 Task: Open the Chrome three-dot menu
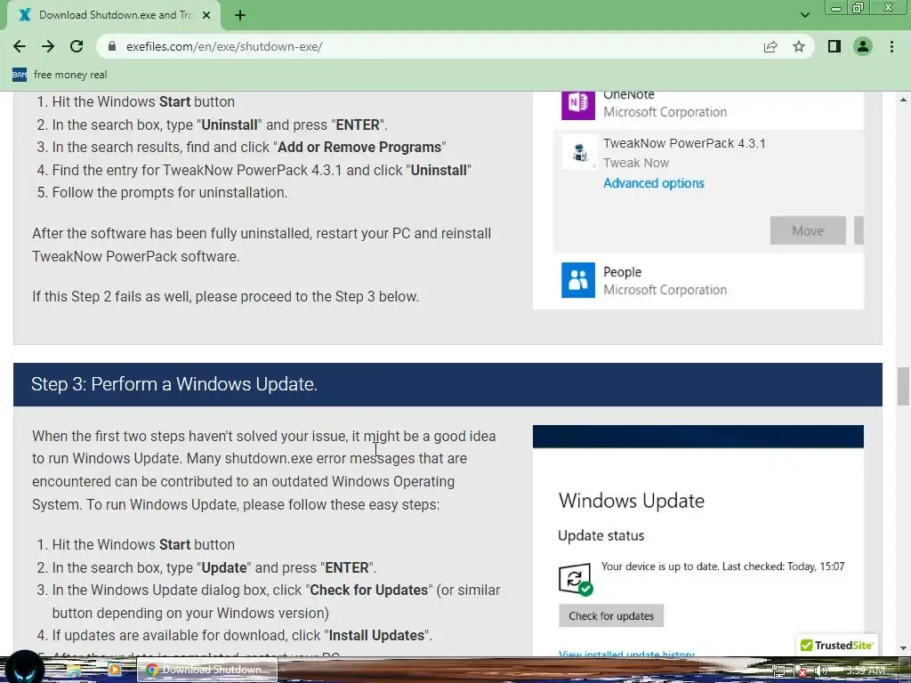pos(891,46)
